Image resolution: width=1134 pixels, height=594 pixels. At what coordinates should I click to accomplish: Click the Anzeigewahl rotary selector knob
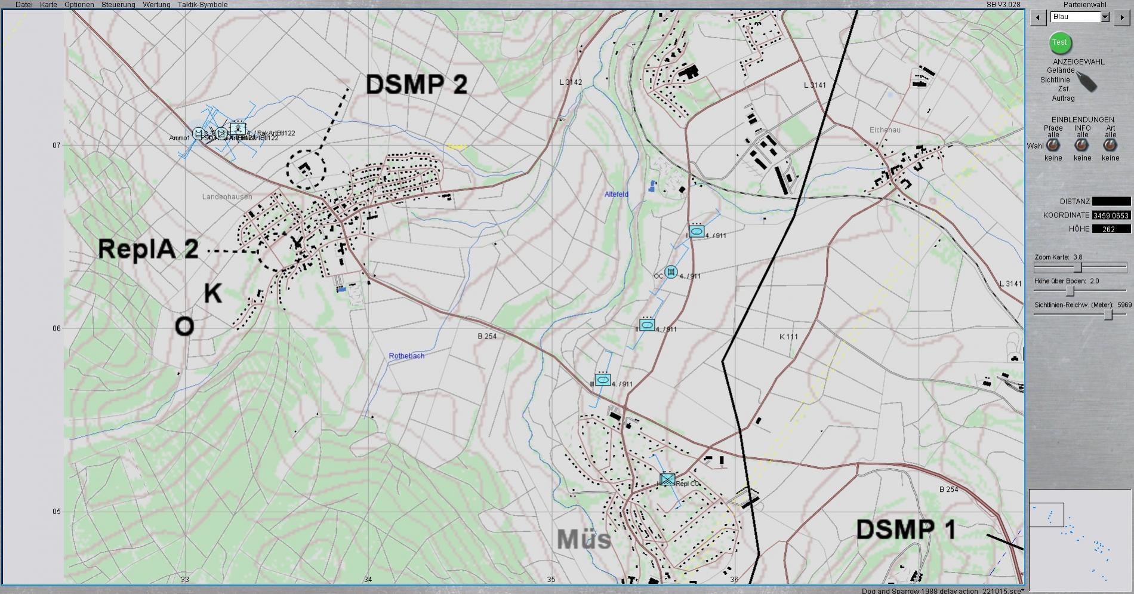coord(1086,82)
